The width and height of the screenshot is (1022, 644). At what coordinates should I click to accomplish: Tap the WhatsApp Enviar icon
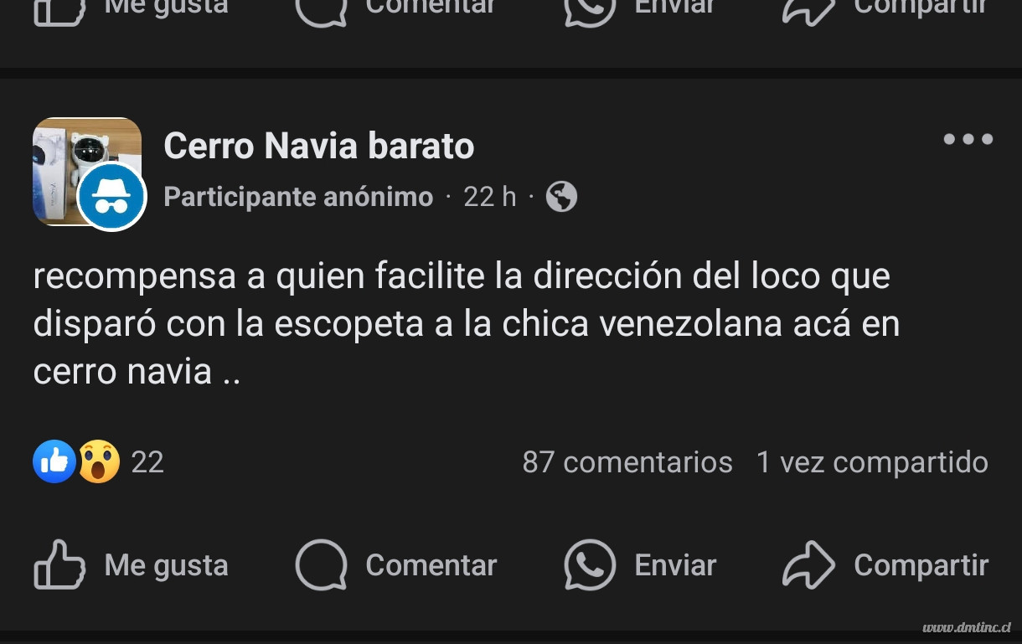pos(590,565)
